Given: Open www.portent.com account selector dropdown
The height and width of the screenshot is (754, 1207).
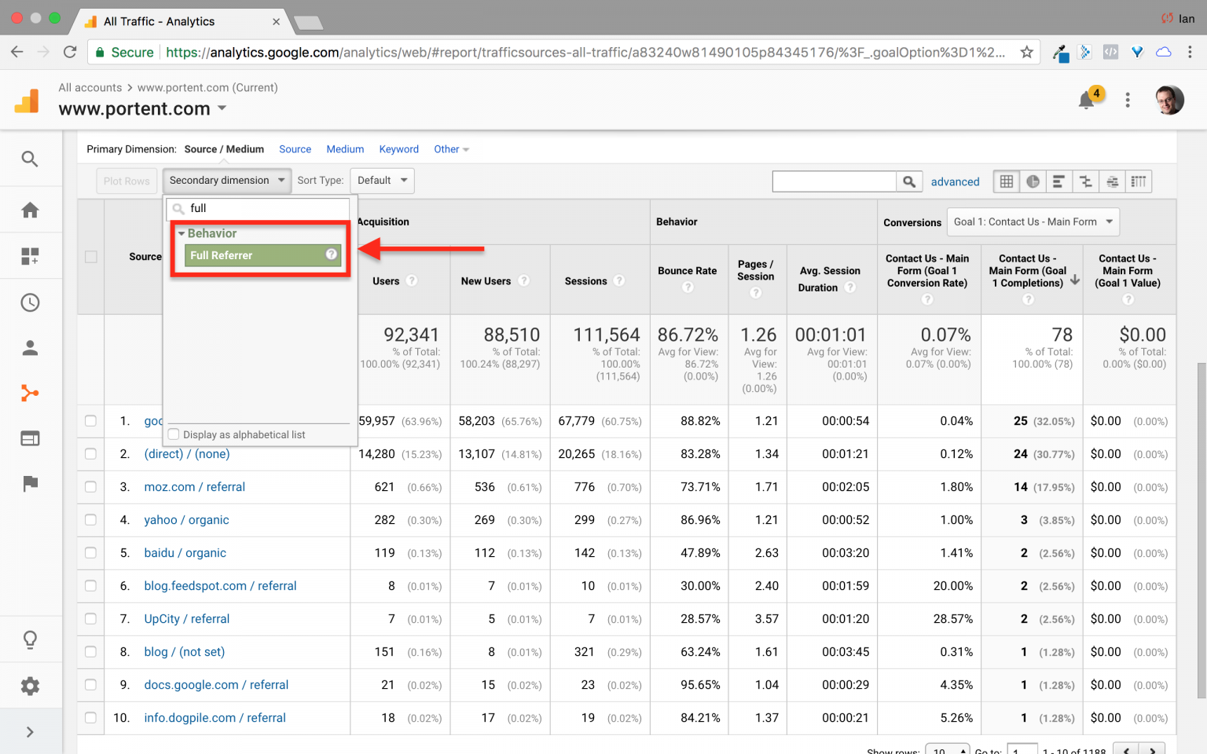Looking at the screenshot, I should pyautogui.click(x=222, y=108).
